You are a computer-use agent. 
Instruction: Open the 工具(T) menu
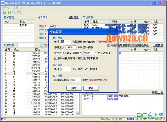18,8
